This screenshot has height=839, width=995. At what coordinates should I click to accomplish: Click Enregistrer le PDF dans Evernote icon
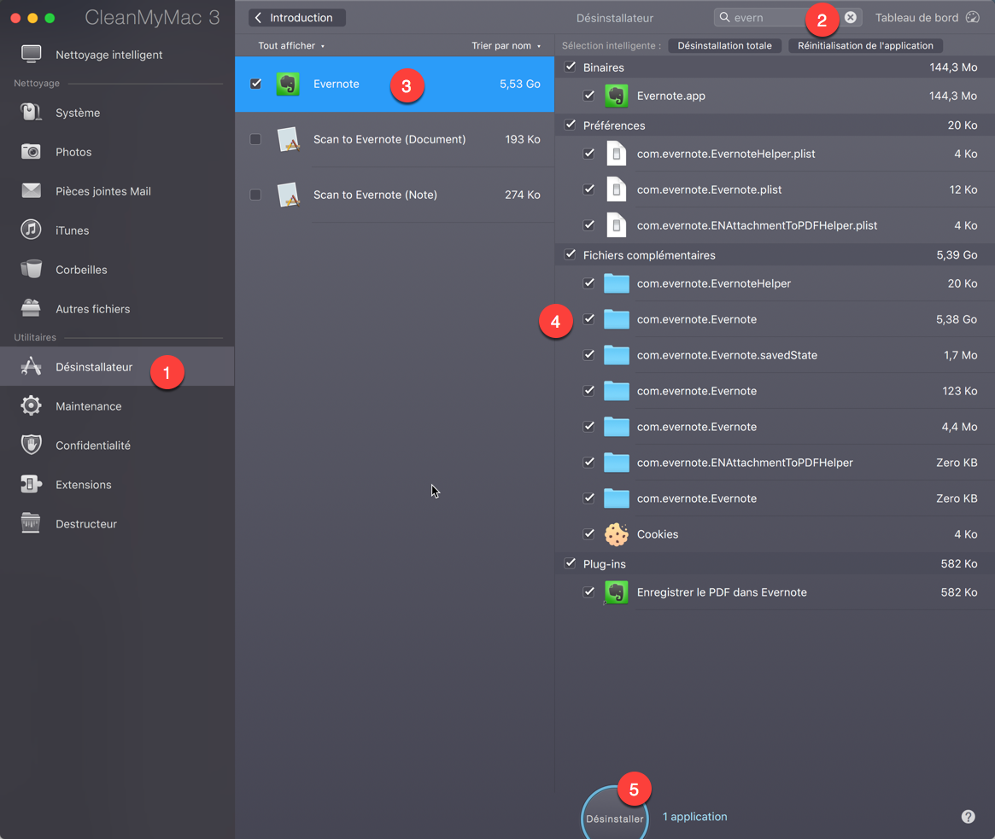click(x=616, y=592)
